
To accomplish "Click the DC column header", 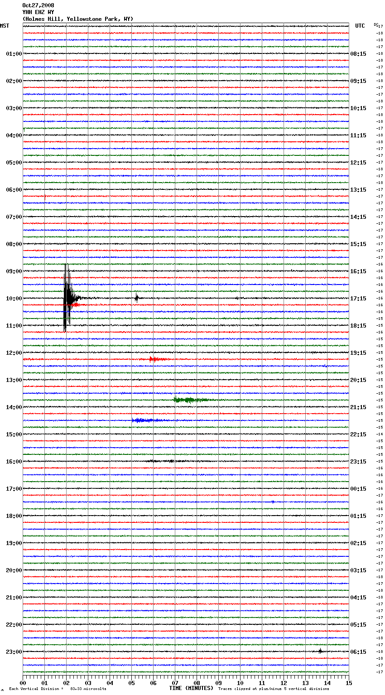I will (376, 24).
